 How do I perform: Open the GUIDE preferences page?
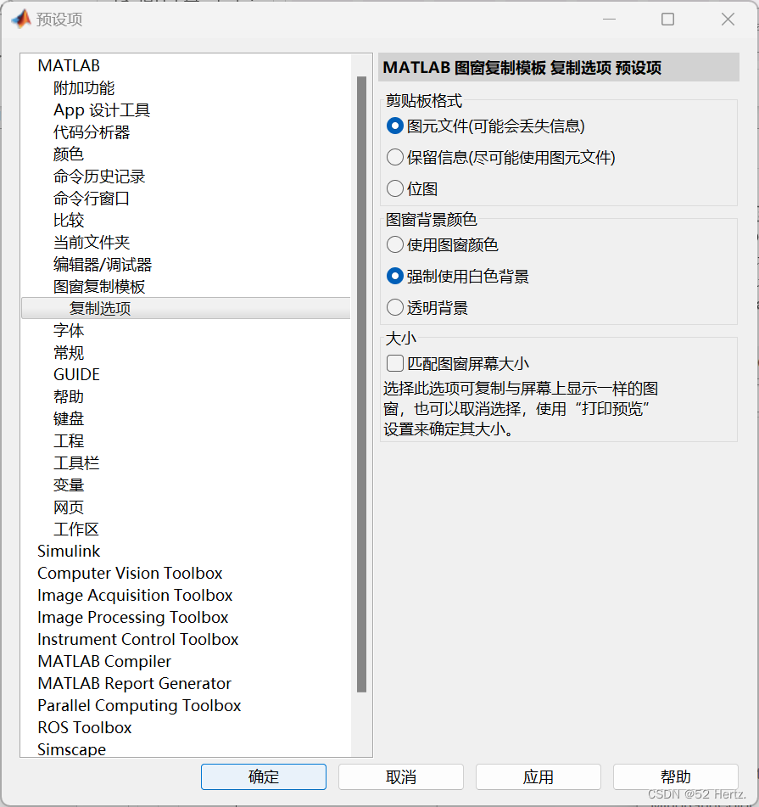(76, 375)
